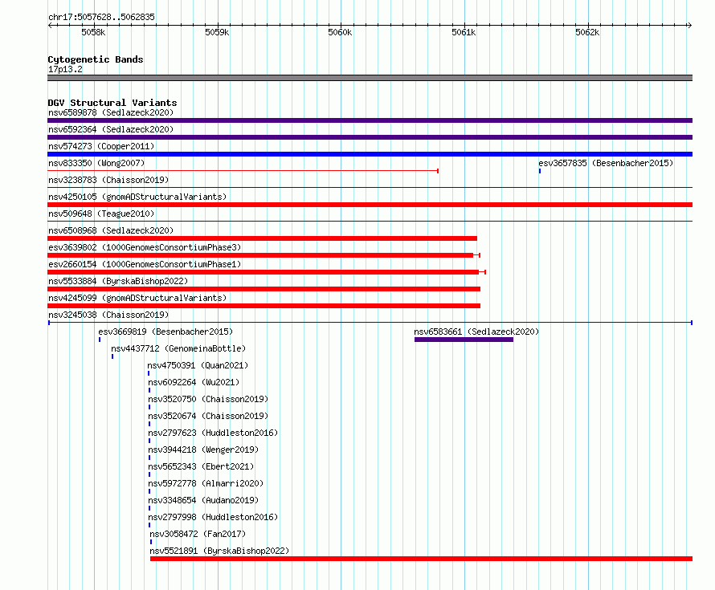Open nsv4750391 (Quan2021) label
The height and width of the screenshot is (590, 715).
tap(198, 365)
